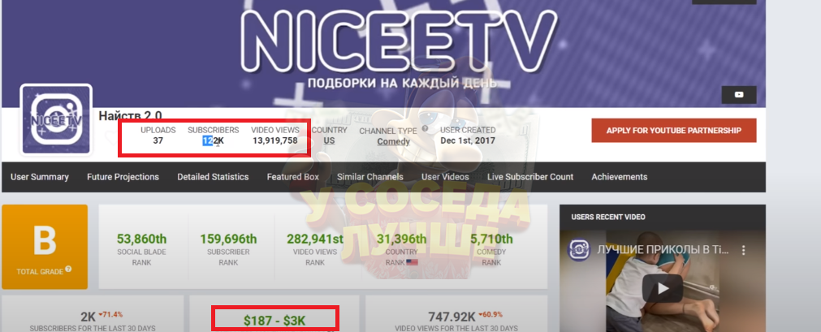This screenshot has width=821, height=332.
Task: Open the Detailed Statistics tab
Action: click(213, 177)
